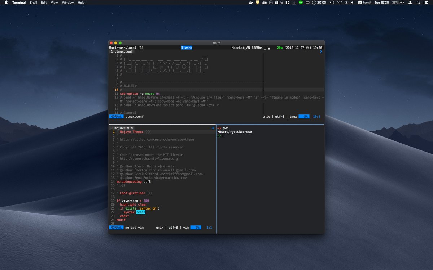Open the Shell menu

(33, 3)
